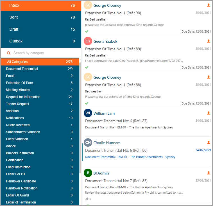Viewport: 213px width, 206px height.
Task: Filter by Tender Request category
Action: click(x=40, y=104)
